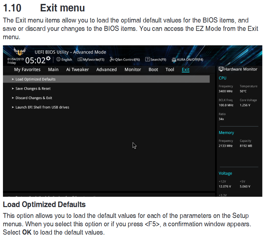The image size is (265, 238).
Task: Click the 8192 MB capacity value
Action: pos(246,146)
